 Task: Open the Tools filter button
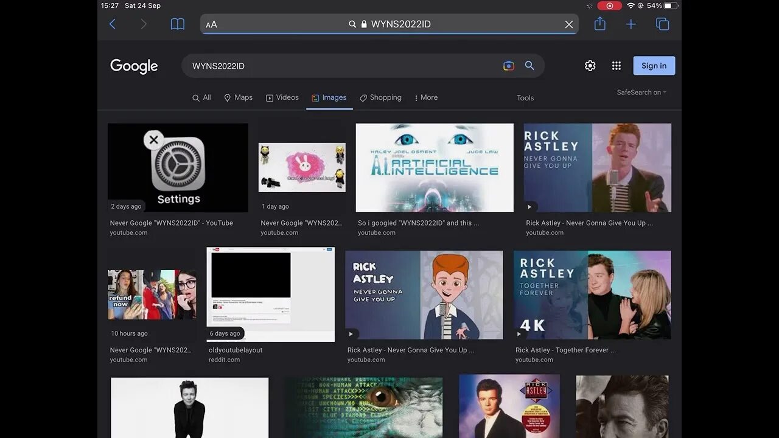click(x=525, y=98)
